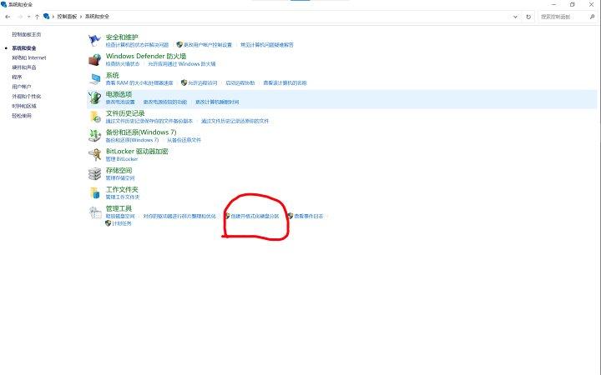Image resolution: width=601 pixels, height=375 pixels.
Task: Click the 管理工具 icon
Action: [94, 212]
